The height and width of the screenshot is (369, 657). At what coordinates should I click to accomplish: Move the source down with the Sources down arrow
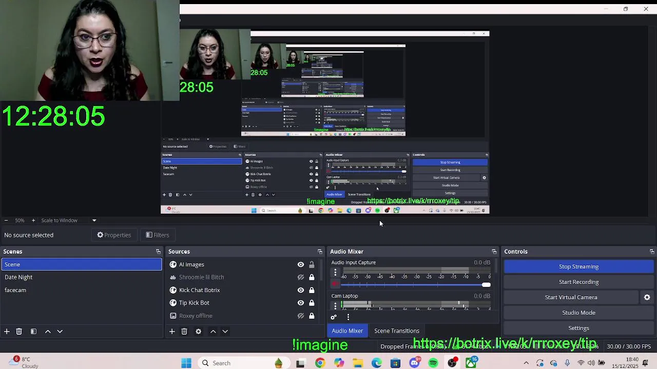point(225,332)
